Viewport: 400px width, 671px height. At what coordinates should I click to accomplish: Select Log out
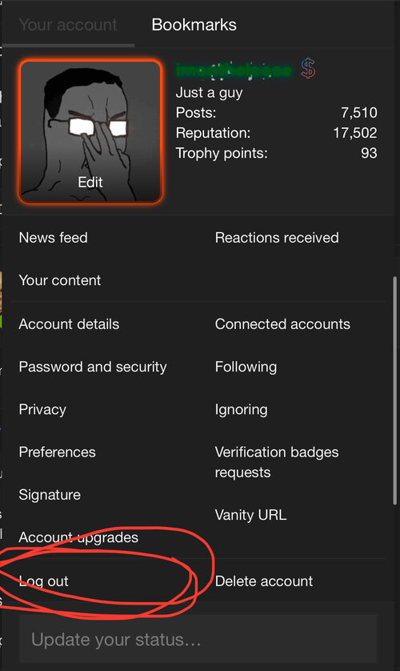tap(43, 581)
